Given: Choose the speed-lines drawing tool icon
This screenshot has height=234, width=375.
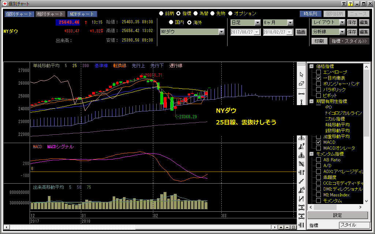Looking at the screenshot, I should [x=301, y=164].
